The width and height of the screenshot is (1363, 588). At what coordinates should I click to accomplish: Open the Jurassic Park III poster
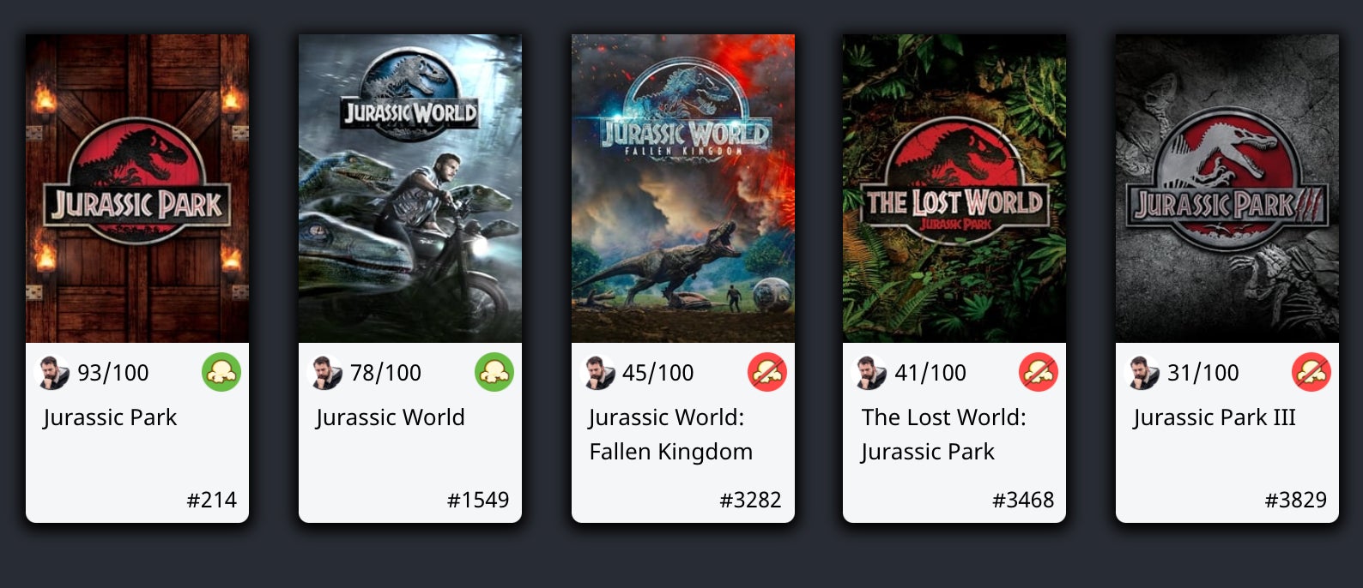pyautogui.click(x=1227, y=189)
